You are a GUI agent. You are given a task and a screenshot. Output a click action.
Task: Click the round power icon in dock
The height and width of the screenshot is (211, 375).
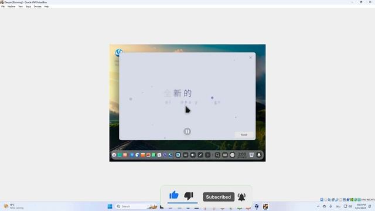click(232, 155)
